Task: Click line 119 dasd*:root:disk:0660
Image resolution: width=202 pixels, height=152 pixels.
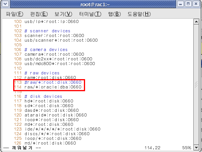Action: tap(52, 110)
